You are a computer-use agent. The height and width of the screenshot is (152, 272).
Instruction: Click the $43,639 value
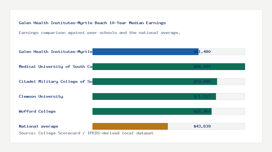(202, 126)
